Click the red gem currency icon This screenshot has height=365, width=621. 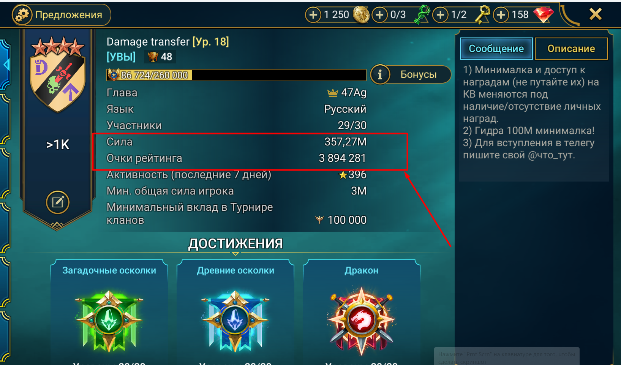tap(544, 15)
